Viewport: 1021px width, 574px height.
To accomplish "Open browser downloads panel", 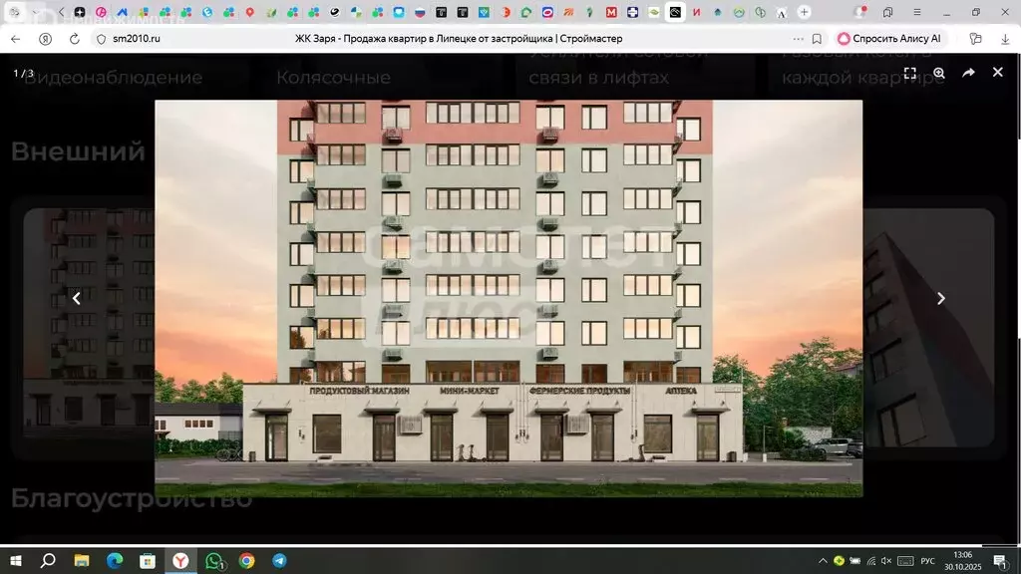I will click(1004, 38).
